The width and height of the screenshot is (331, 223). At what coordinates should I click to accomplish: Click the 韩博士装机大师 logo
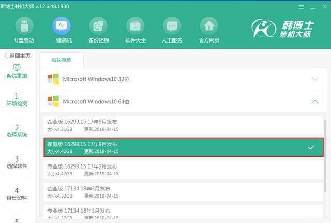point(283,29)
